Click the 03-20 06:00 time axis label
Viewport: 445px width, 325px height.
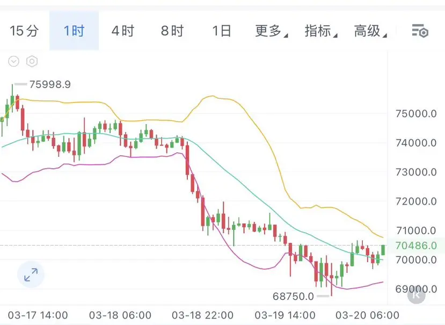pyautogui.click(x=367, y=315)
